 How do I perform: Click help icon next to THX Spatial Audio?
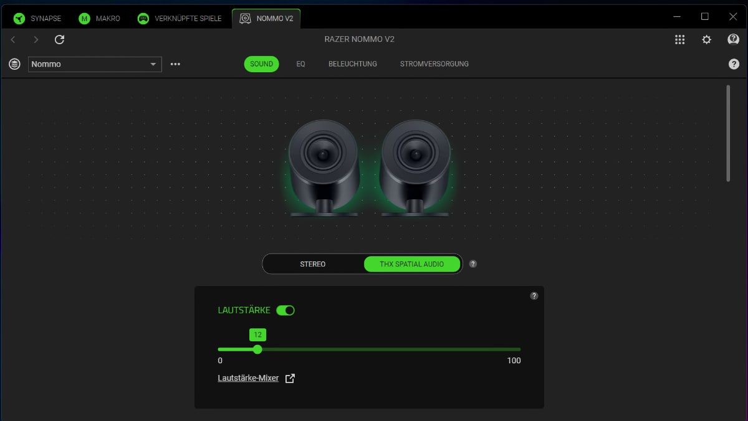[473, 264]
